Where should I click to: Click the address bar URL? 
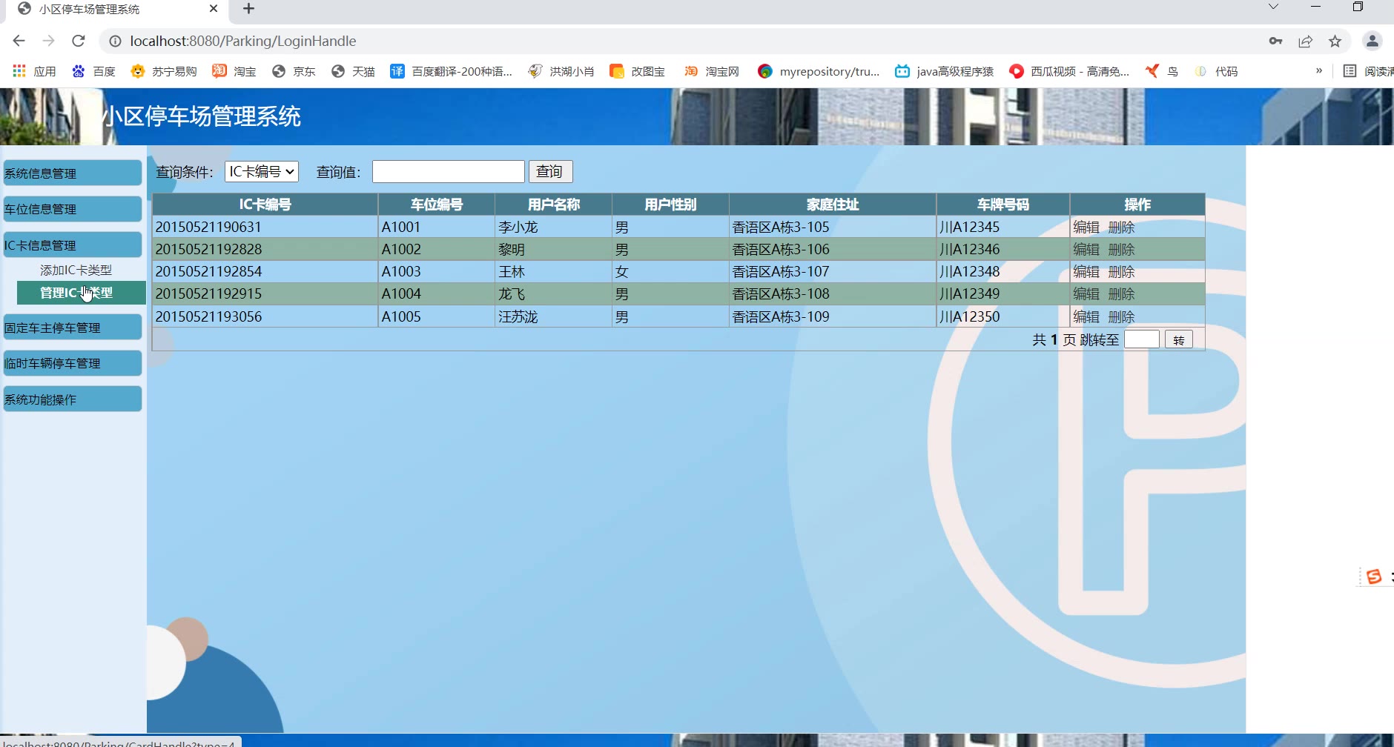point(243,41)
